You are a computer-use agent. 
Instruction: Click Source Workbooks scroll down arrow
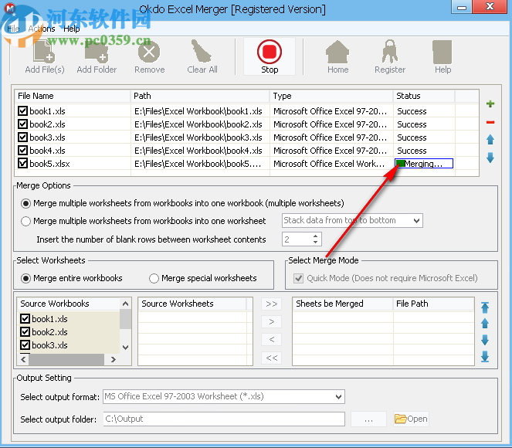click(x=125, y=347)
